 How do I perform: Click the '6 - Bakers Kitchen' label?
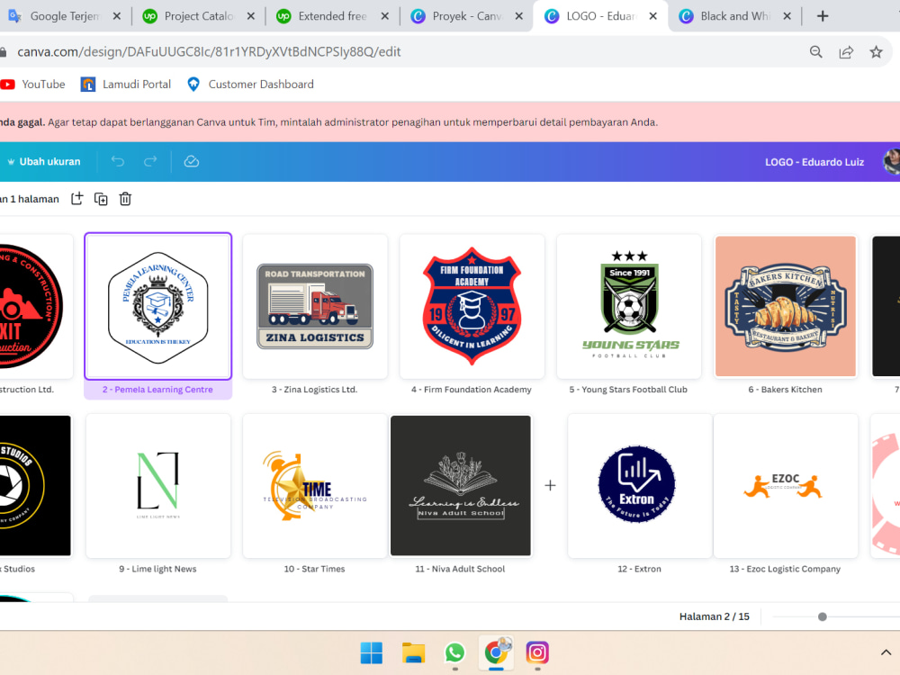pos(785,389)
